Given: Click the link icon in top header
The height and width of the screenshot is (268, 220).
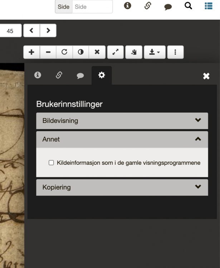Looking at the screenshot, I should click(x=148, y=6).
